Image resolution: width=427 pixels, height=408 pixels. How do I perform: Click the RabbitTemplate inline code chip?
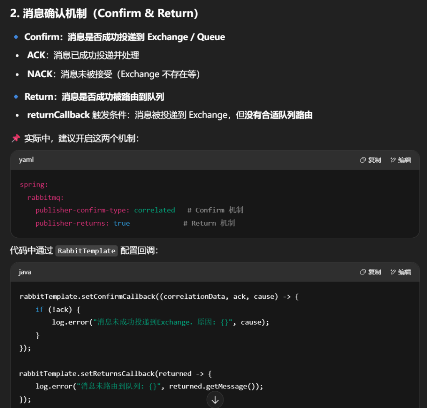[86, 251]
